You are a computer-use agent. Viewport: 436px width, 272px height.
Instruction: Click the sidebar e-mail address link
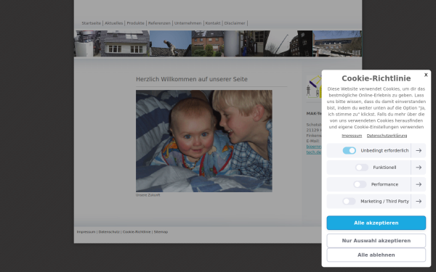pyautogui.click(x=314, y=149)
